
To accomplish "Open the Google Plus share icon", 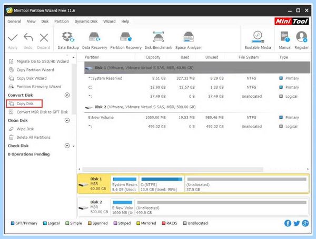I will click(x=305, y=223).
